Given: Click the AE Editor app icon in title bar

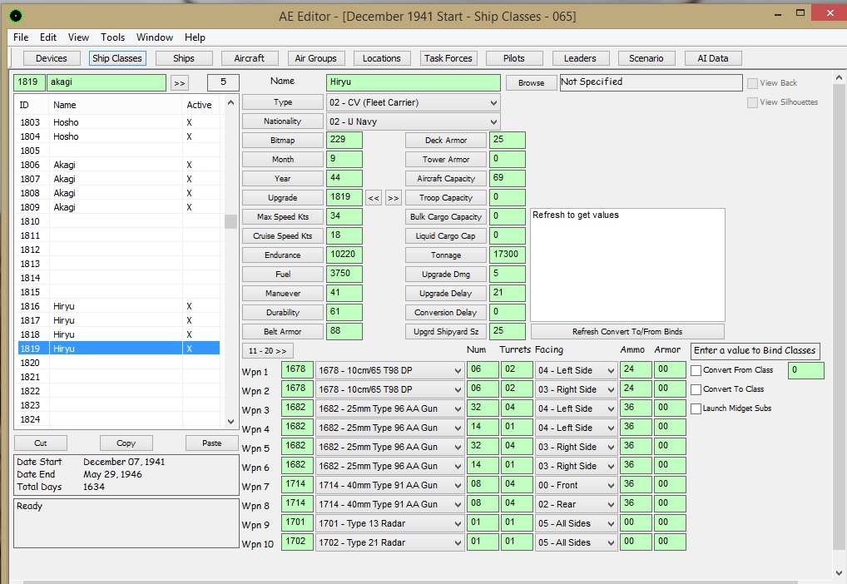Looking at the screenshot, I should click(x=15, y=16).
